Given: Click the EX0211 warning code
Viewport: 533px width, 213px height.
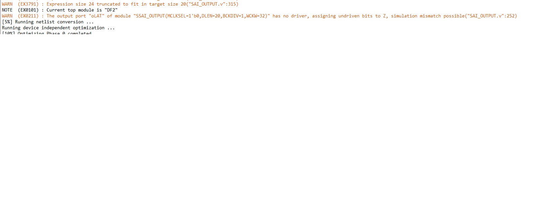Looking at the screenshot, I should [x=28, y=16].
